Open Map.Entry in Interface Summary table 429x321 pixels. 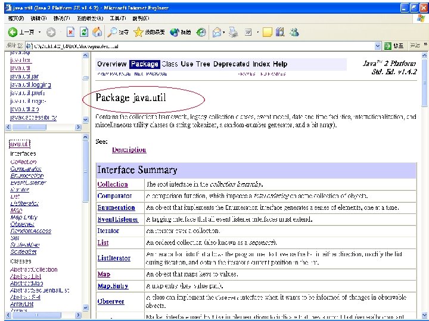pos(113,286)
